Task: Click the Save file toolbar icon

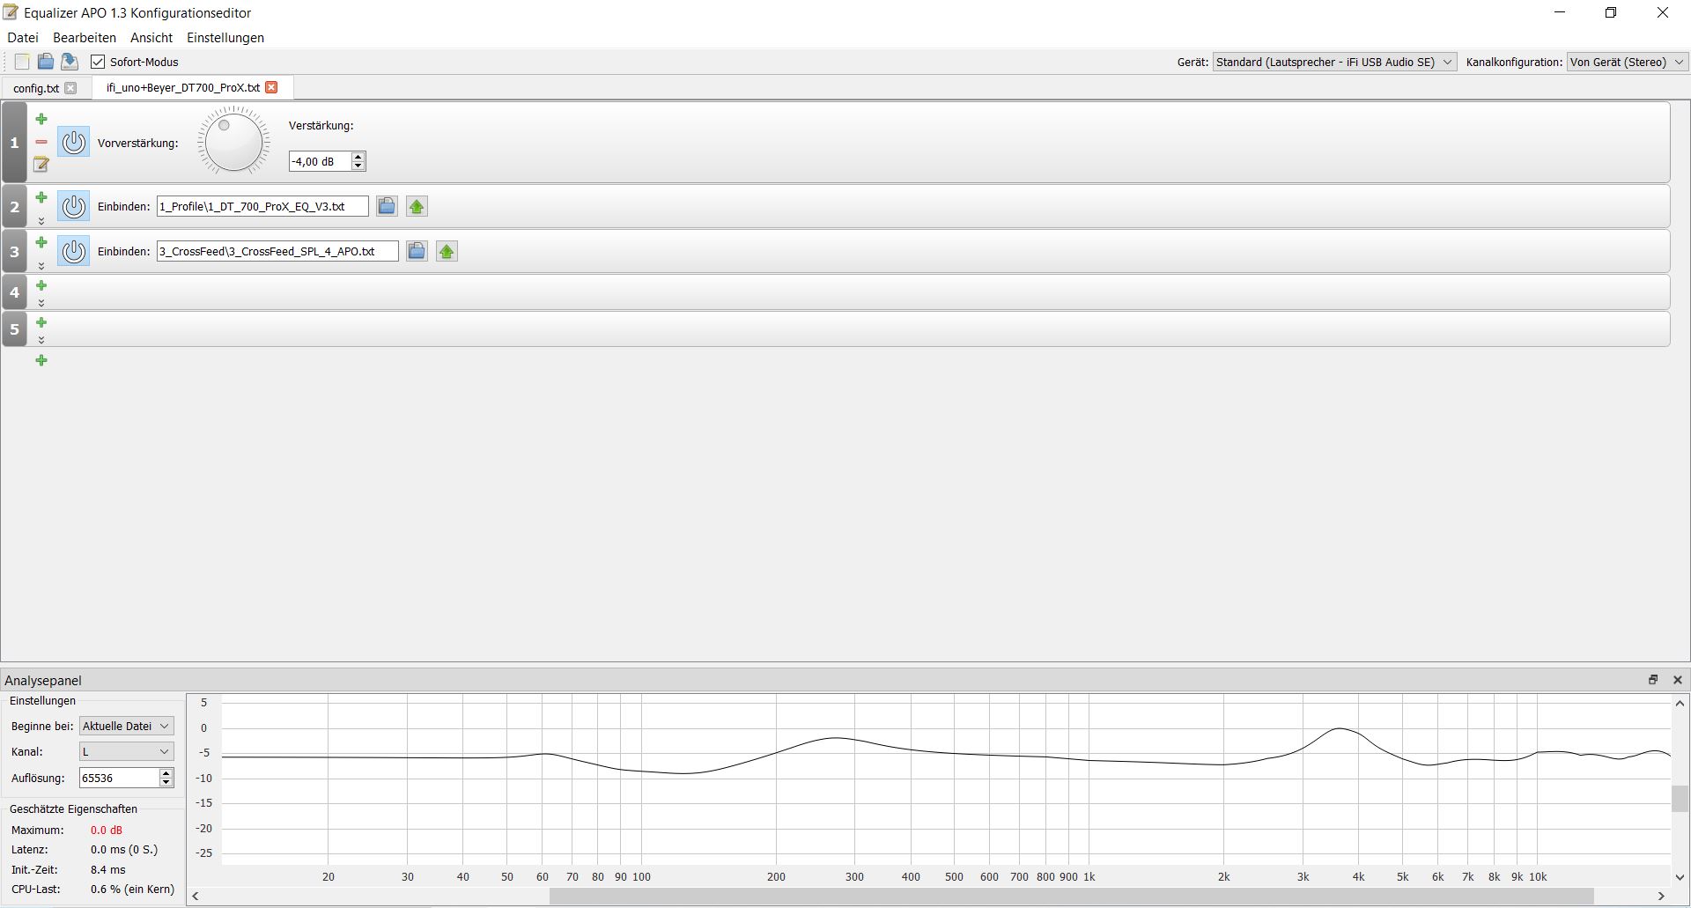Action: click(70, 62)
